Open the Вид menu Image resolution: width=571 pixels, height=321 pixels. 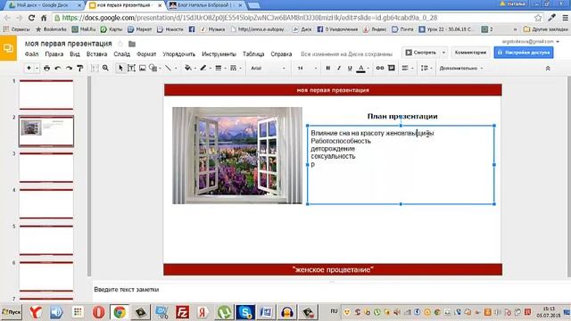75,53
